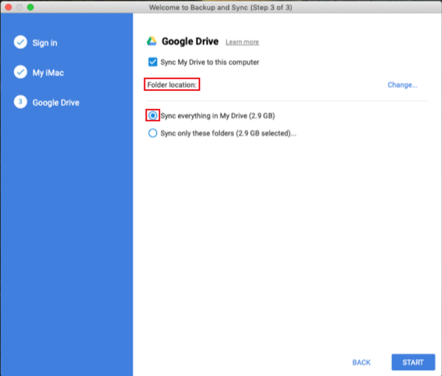Screen dimensions: 442x376
Task: Switch to the Google Drive setup step
Action: coord(56,102)
